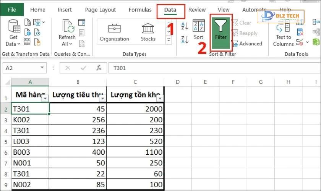
Task: Open Advanced filter options
Action: (x=247, y=44)
